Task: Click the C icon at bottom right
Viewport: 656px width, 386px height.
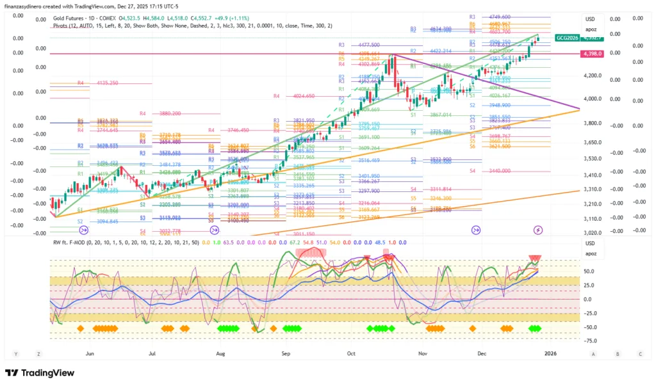Action: [x=640, y=353]
